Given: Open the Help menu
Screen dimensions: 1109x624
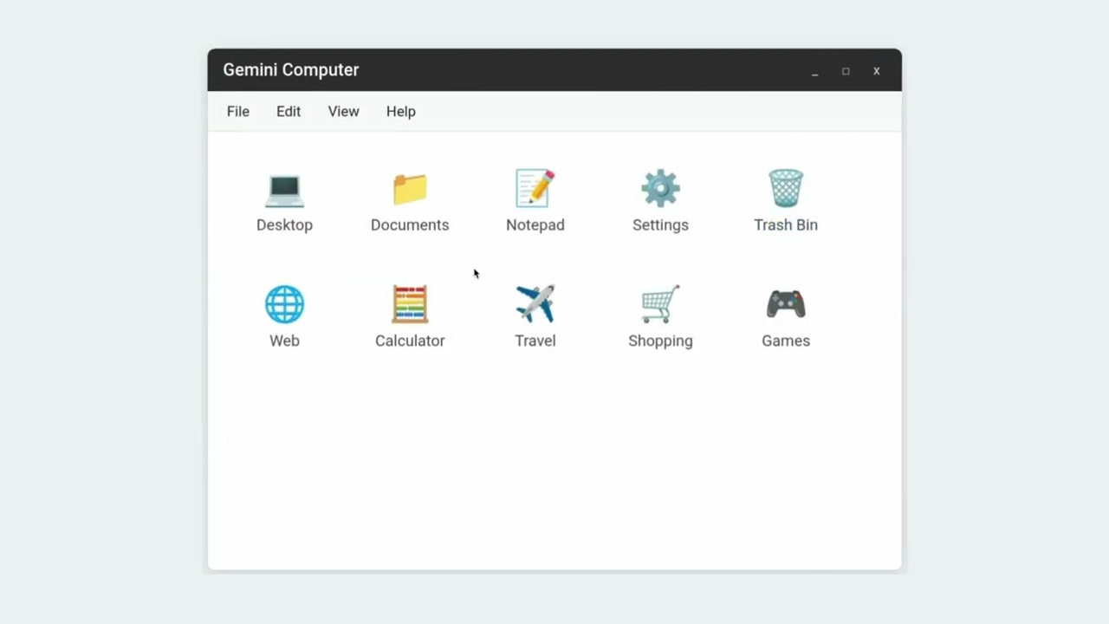Looking at the screenshot, I should pos(400,111).
